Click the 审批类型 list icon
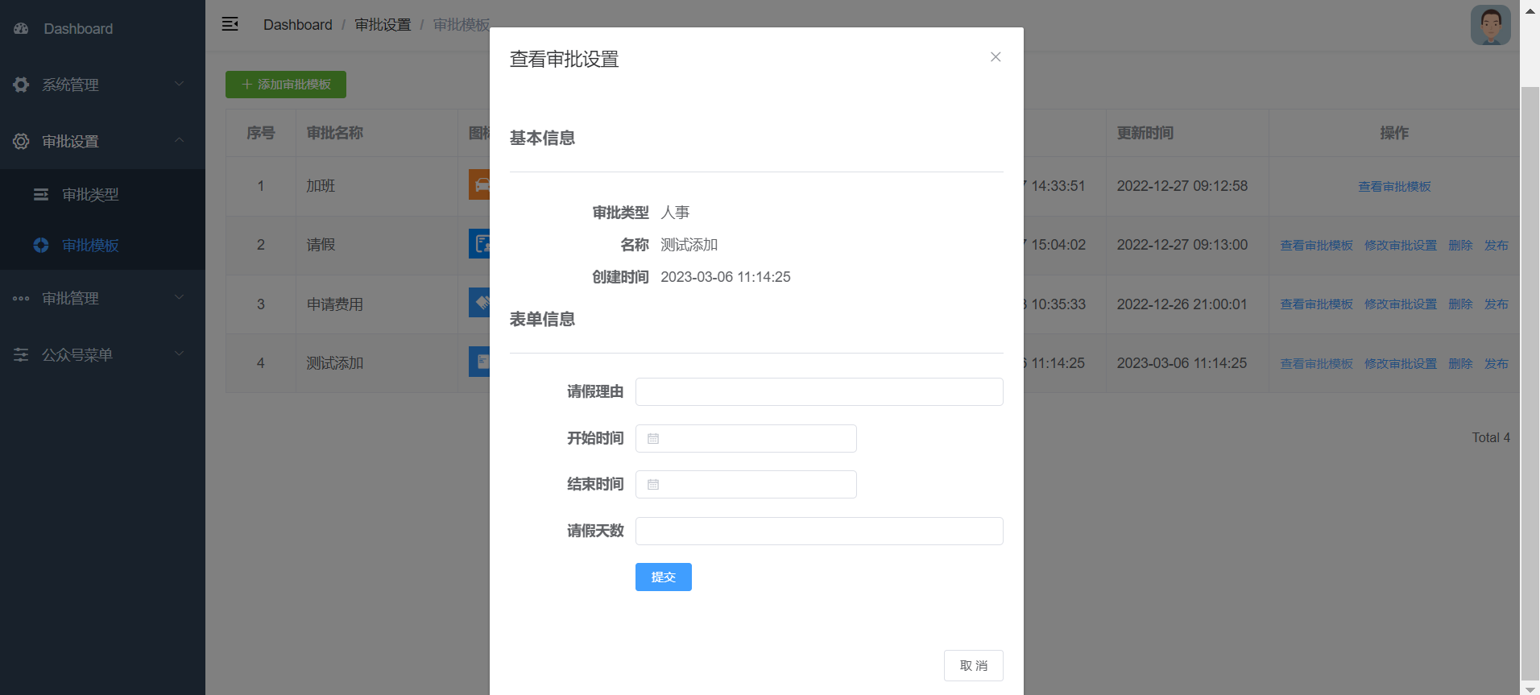 pyautogui.click(x=41, y=194)
